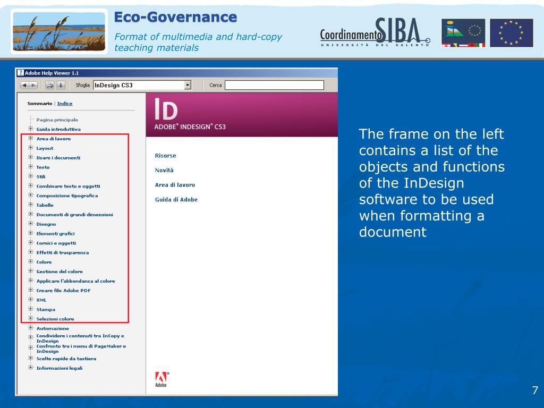The height and width of the screenshot is (408, 544).
Task: Open Gestione del colore topic
Action: (59, 271)
